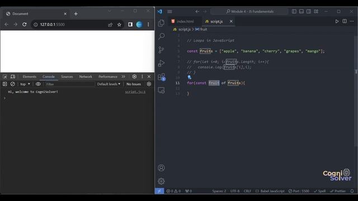
Task: Toggle the primary sidebar layout button
Action: click(x=294, y=11)
